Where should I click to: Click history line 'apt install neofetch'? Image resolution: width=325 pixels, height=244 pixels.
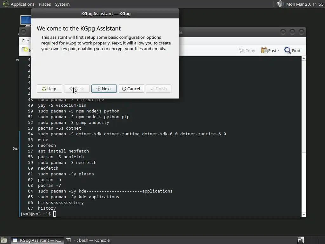pyautogui.click(x=63, y=151)
